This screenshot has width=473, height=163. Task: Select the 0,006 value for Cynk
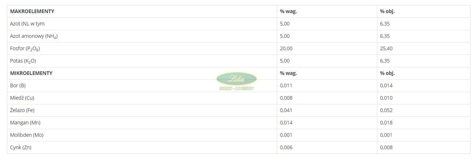pos(286,147)
